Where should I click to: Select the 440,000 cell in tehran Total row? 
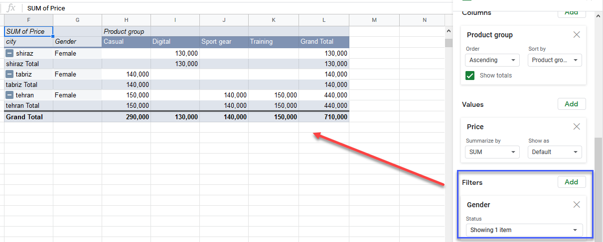click(x=324, y=105)
